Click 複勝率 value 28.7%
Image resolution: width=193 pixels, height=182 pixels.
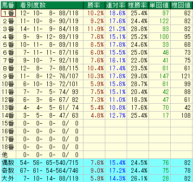click(139, 84)
